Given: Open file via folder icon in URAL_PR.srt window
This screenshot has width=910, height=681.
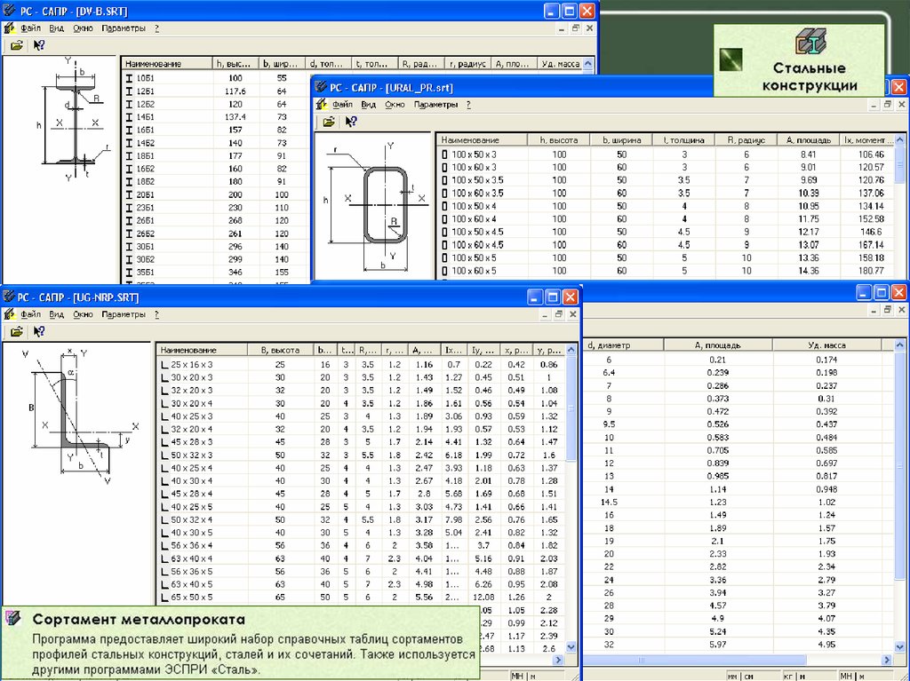Looking at the screenshot, I should pos(329,121).
